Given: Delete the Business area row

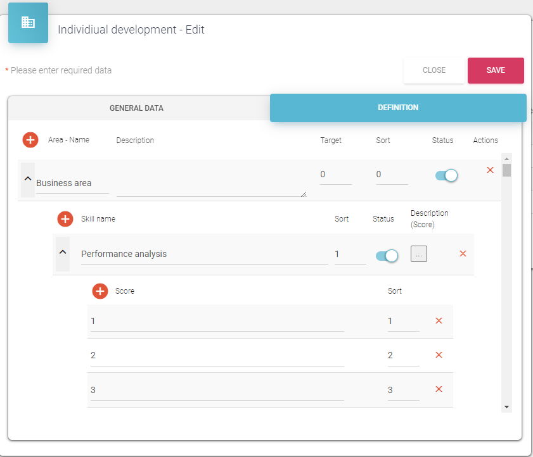Looking at the screenshot, I should (x=490, y=170).
